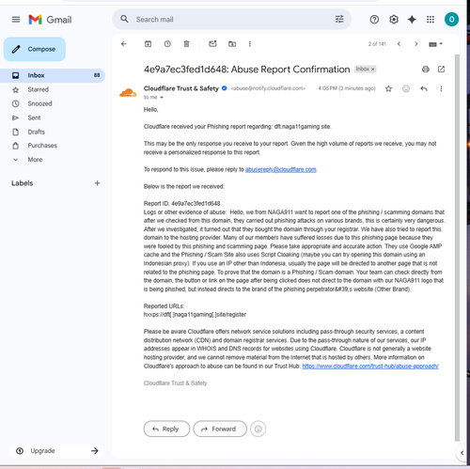Image resolution: width=470 pixels, height=469 pixels.
Task: Click the '2 of 141' counter
Action: pyautogui.click(x=377, y=44)
